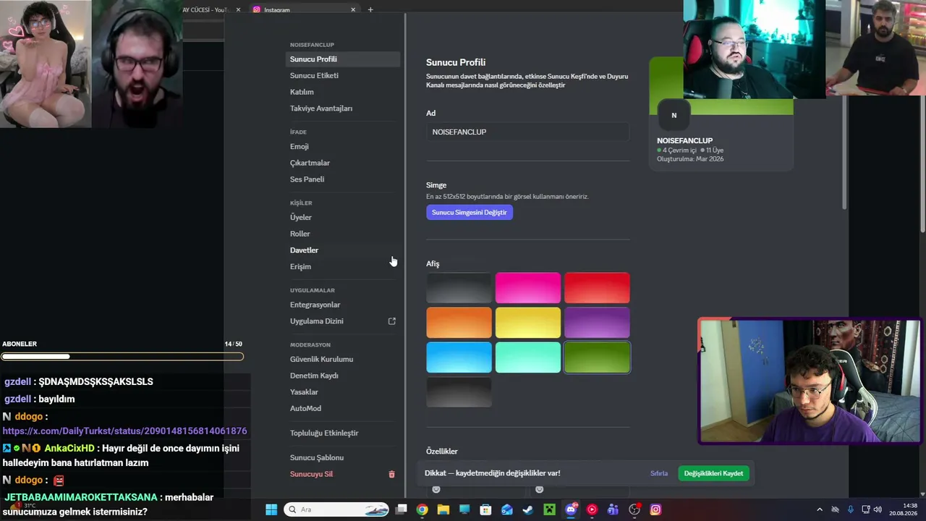Click the server name field containing NOISEFANCLUP
This screenshot has width=926, height=521.
pyautogui.click(x=527, y=132)
